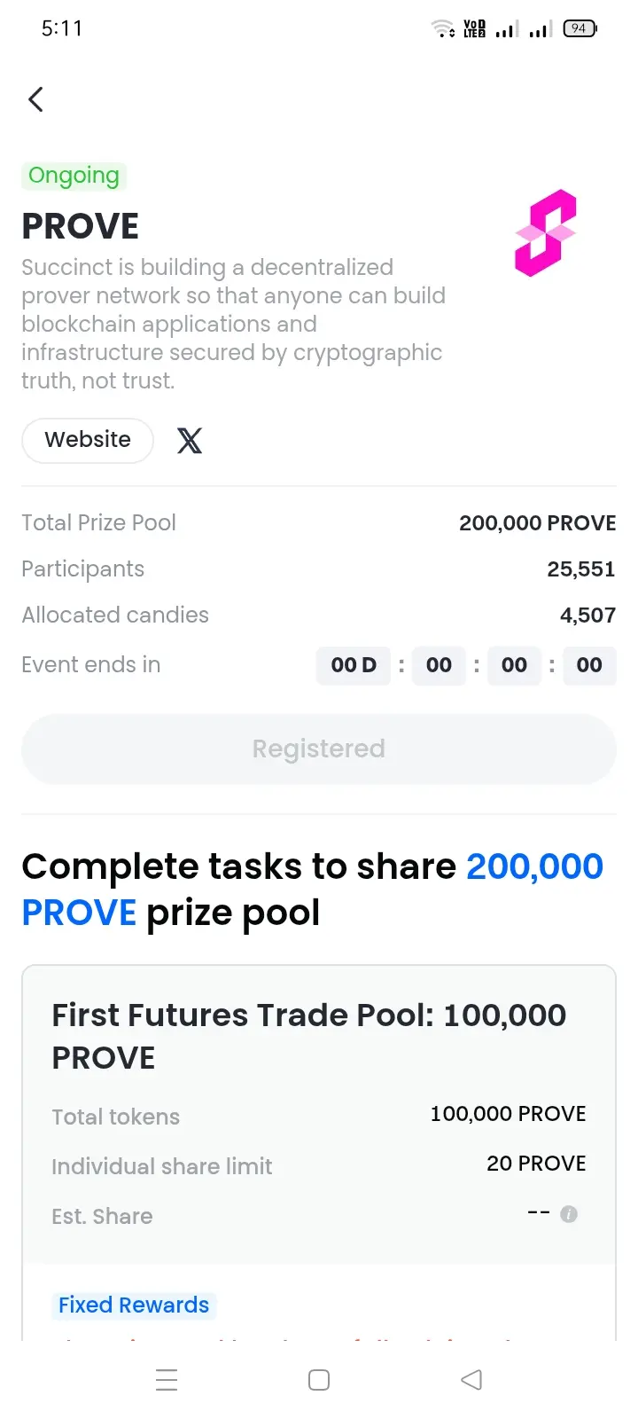
Task: Tap the Participants count 25,551
Action: click(x=581, y=569)
